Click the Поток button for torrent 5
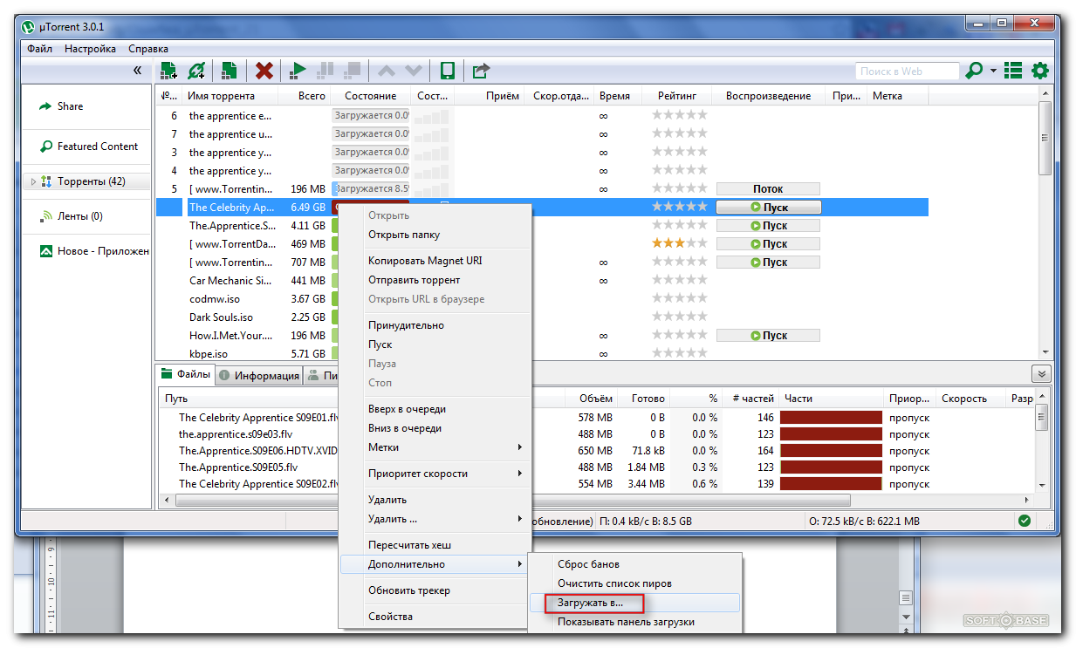The width and height of the screenshot is (1076, 648). 768,189
